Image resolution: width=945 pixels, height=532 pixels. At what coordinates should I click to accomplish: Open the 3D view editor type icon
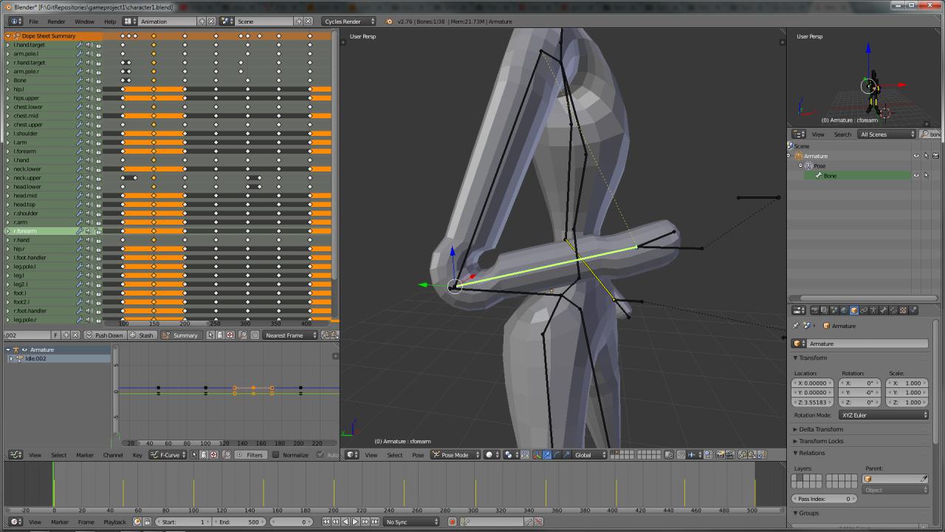pos(352,454)
